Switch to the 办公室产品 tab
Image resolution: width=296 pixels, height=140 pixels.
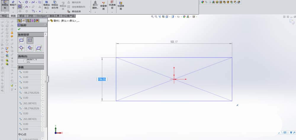point(68,16)
